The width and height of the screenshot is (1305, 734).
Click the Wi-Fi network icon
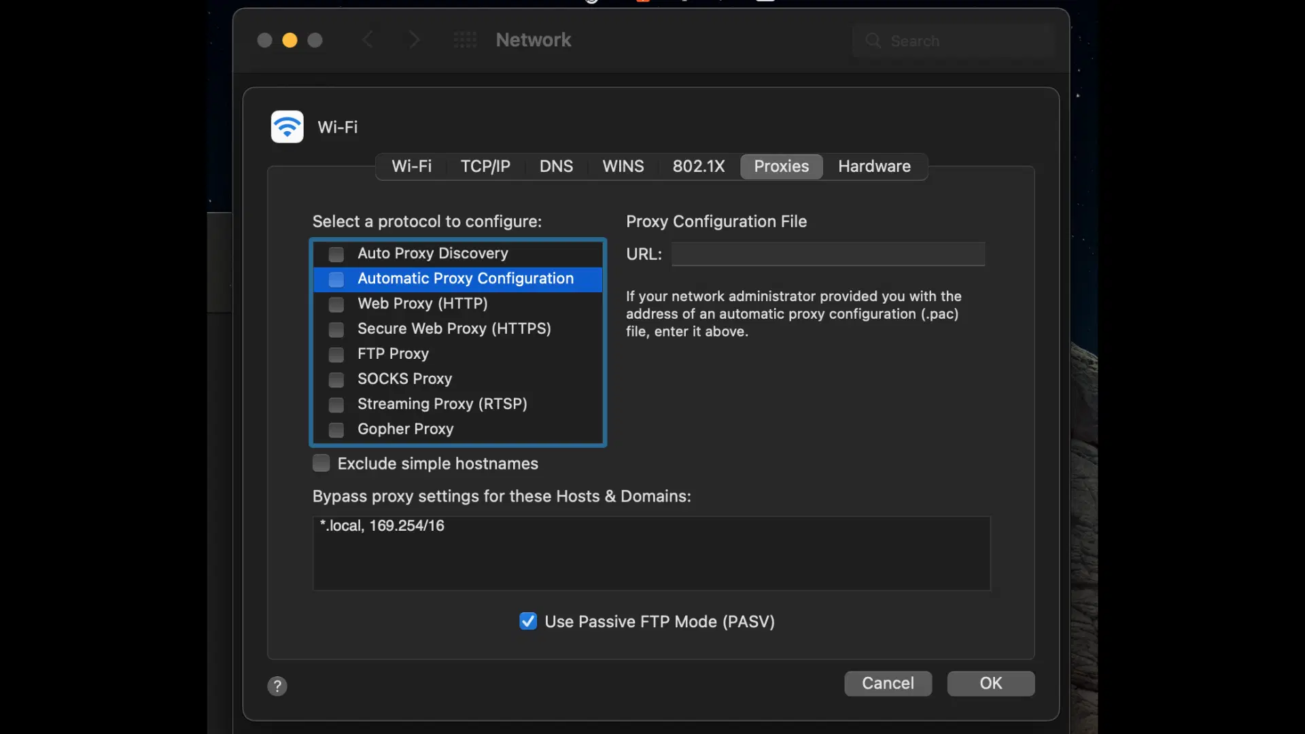click(x=287, y=126)
